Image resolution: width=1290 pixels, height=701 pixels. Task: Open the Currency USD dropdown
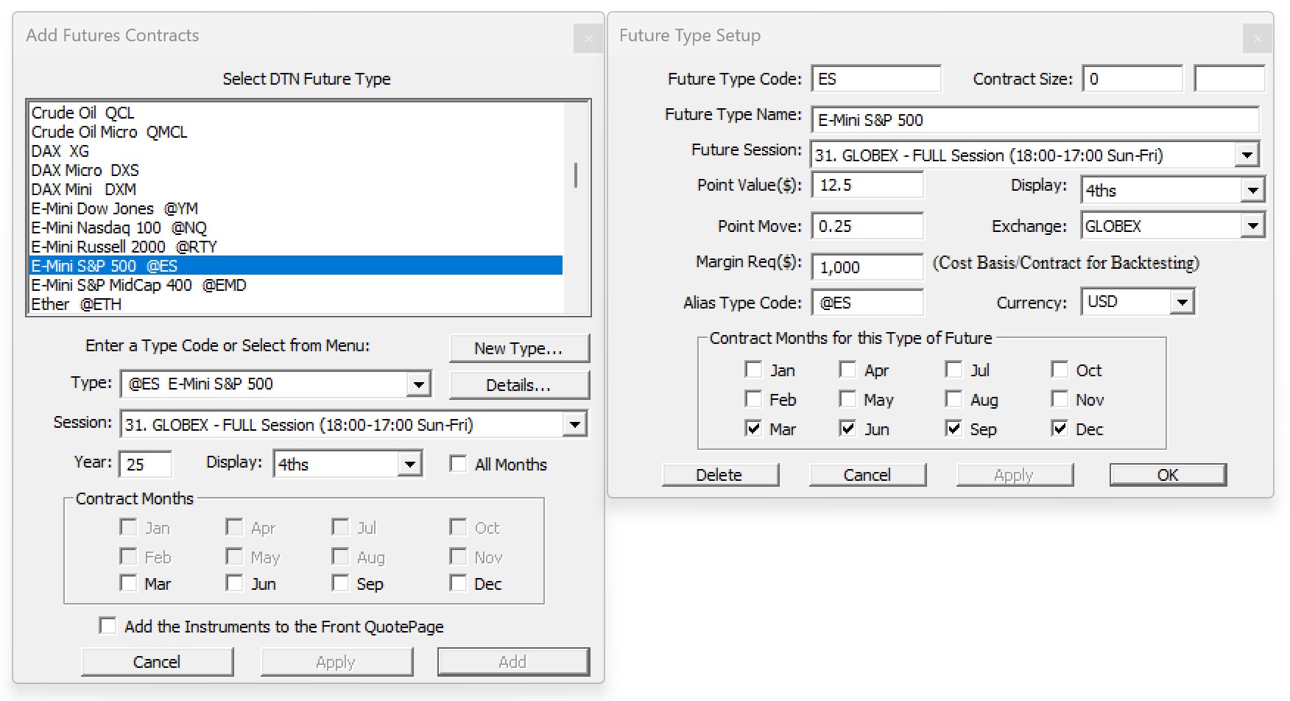(1182, 302)
